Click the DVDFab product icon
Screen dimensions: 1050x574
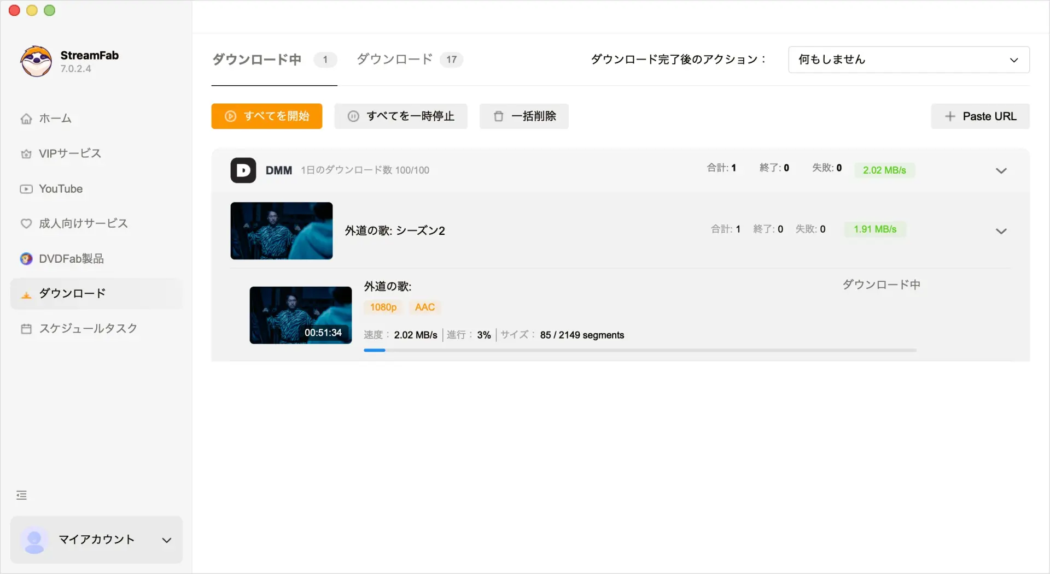(x=26, y=259)
